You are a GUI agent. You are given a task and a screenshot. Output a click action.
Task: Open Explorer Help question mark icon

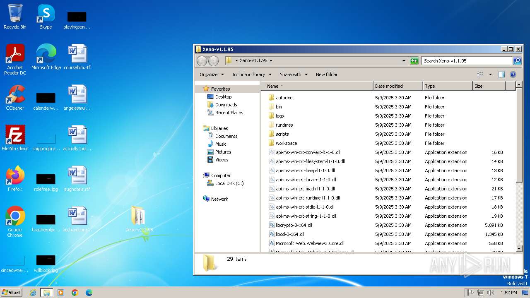(x=513, y=74)
